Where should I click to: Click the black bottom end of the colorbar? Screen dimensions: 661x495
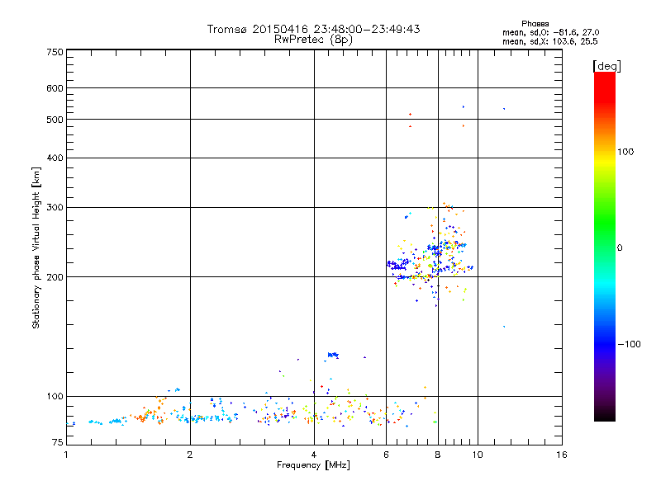(x=605, y=415)
